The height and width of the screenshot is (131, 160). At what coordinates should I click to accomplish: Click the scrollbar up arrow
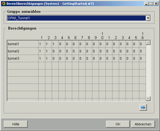[x=148, y=43]
